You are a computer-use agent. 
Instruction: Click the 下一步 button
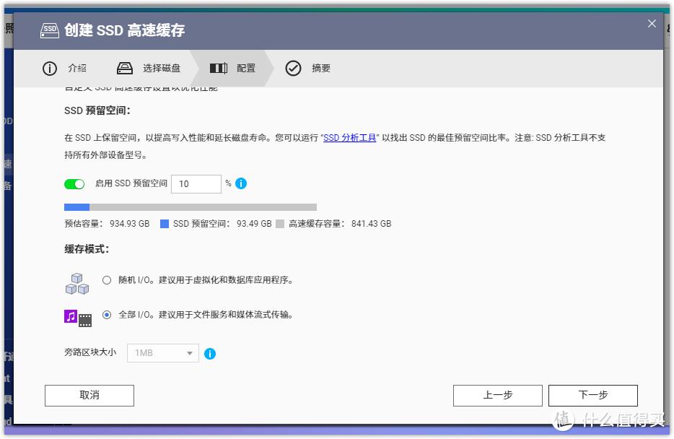[592, 395]
